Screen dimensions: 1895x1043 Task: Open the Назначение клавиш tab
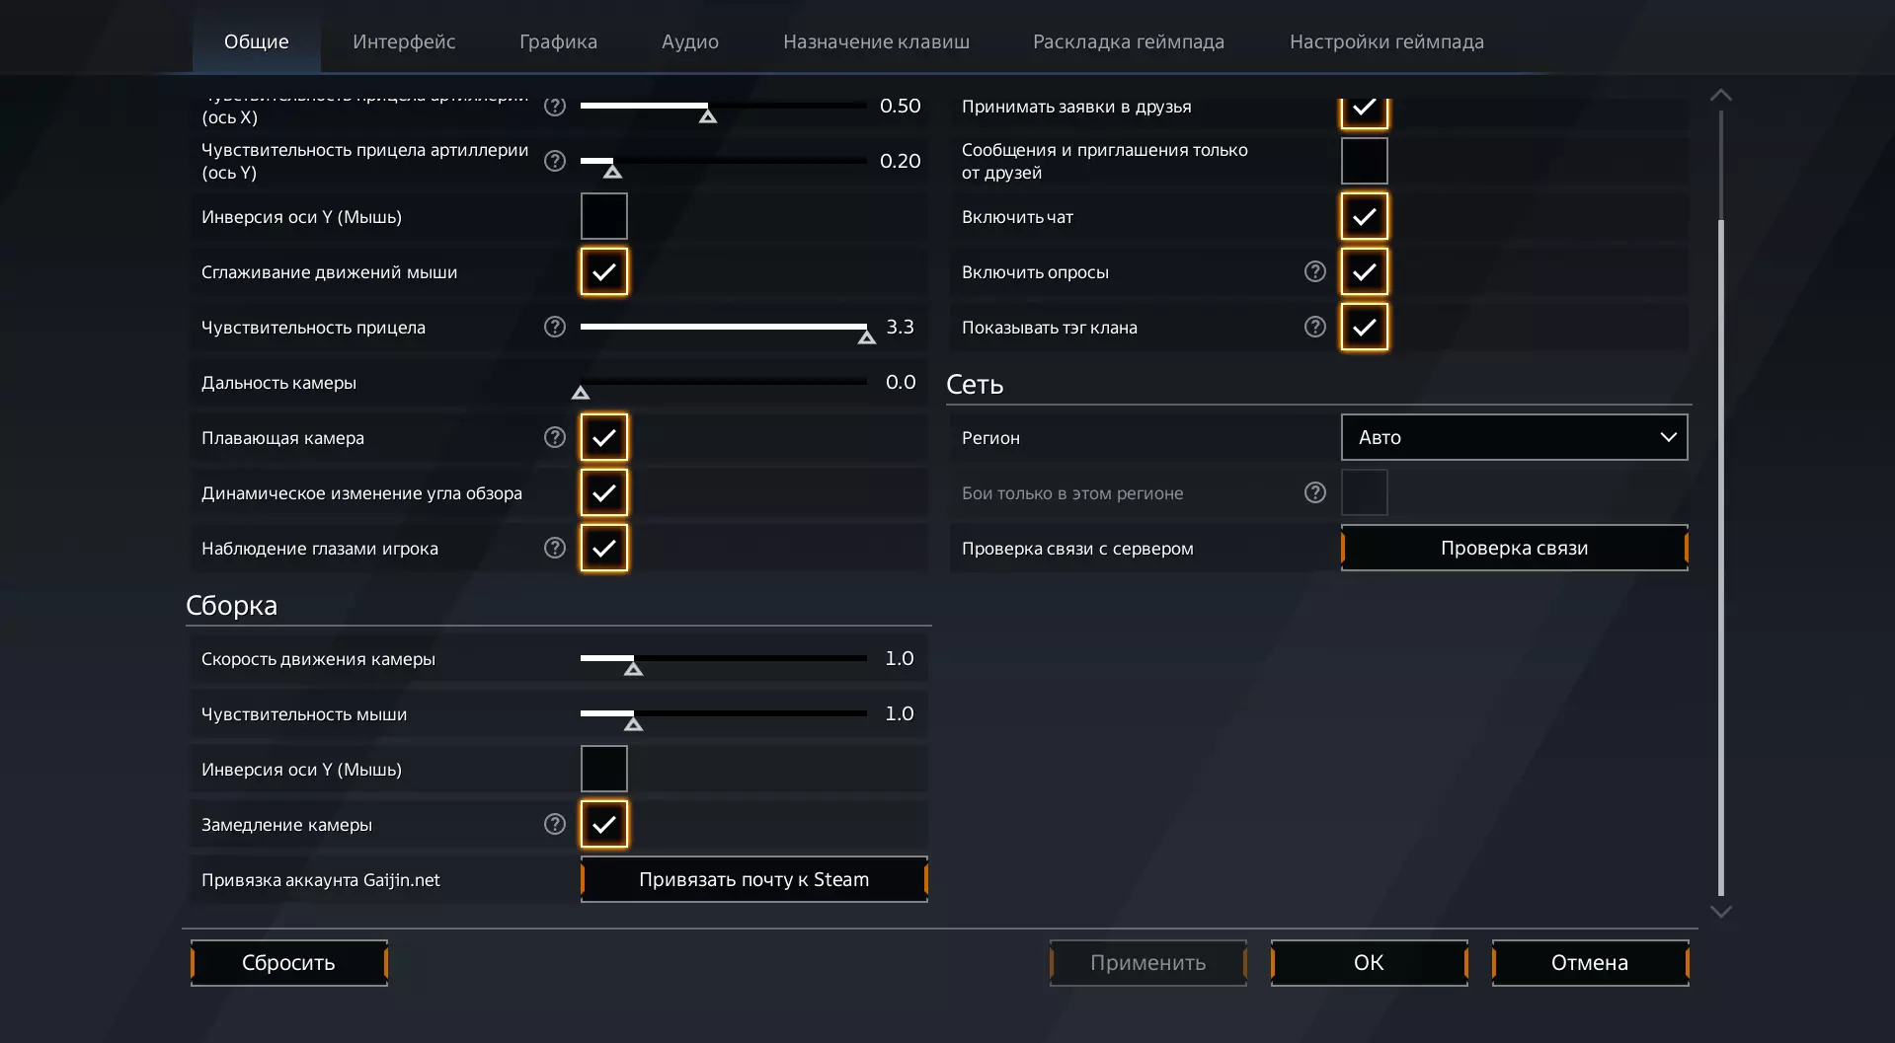coord(876,41)
